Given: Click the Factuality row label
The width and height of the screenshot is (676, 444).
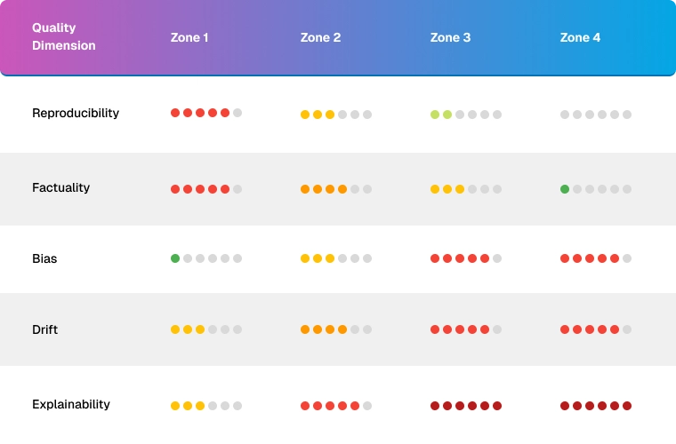Looking at the screenshot, I should coord(60,187).
